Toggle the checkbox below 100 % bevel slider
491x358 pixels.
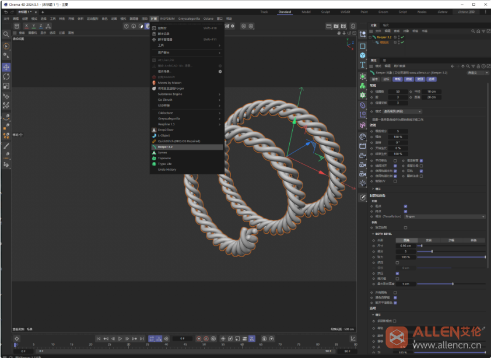point(397,263)
